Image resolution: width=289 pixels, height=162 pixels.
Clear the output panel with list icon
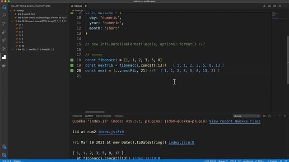pos(264,116)
